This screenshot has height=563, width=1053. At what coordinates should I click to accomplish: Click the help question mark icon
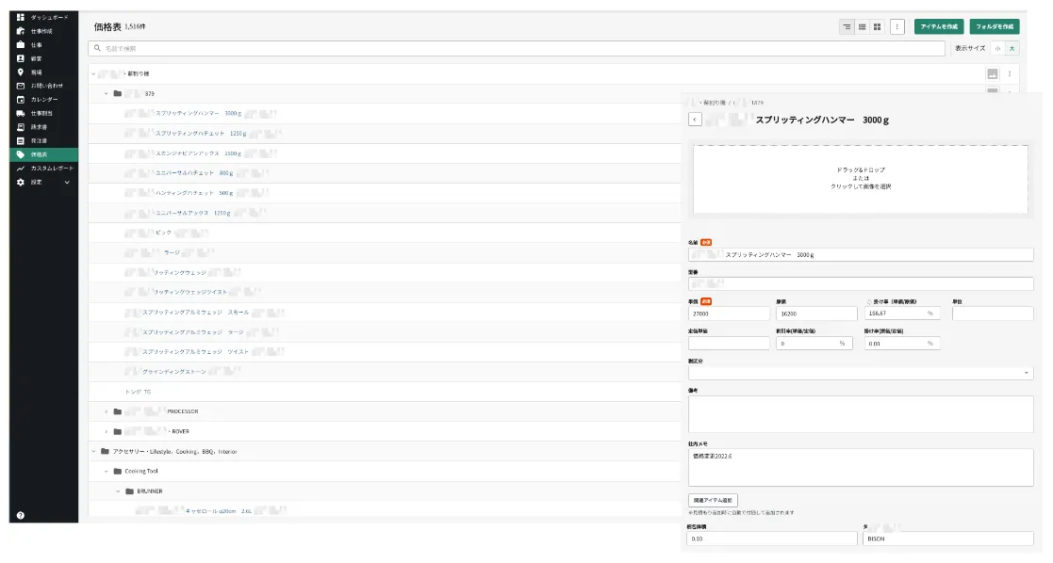20,515
